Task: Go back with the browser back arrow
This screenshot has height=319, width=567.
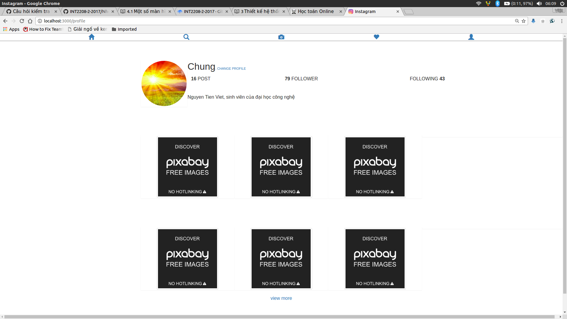Action: (x=5, y=21)
